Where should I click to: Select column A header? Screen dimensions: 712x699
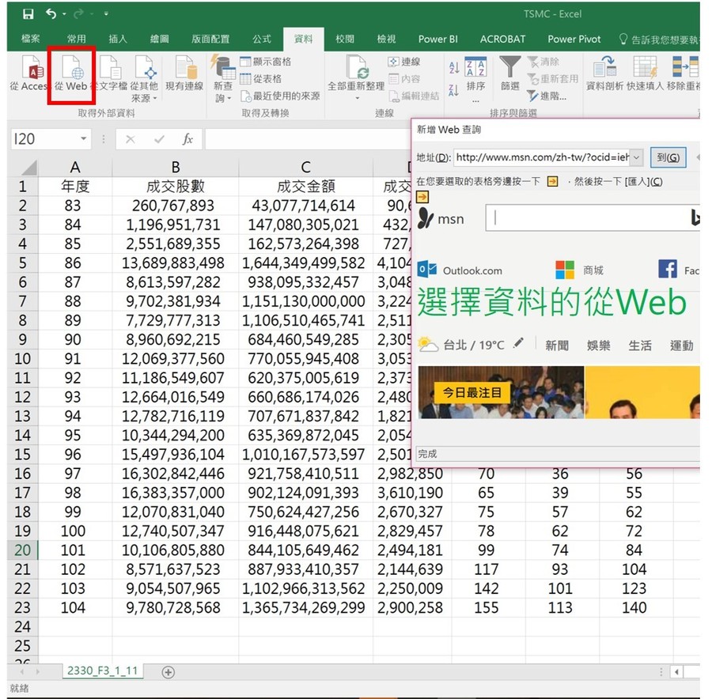[x=75, y=168]
